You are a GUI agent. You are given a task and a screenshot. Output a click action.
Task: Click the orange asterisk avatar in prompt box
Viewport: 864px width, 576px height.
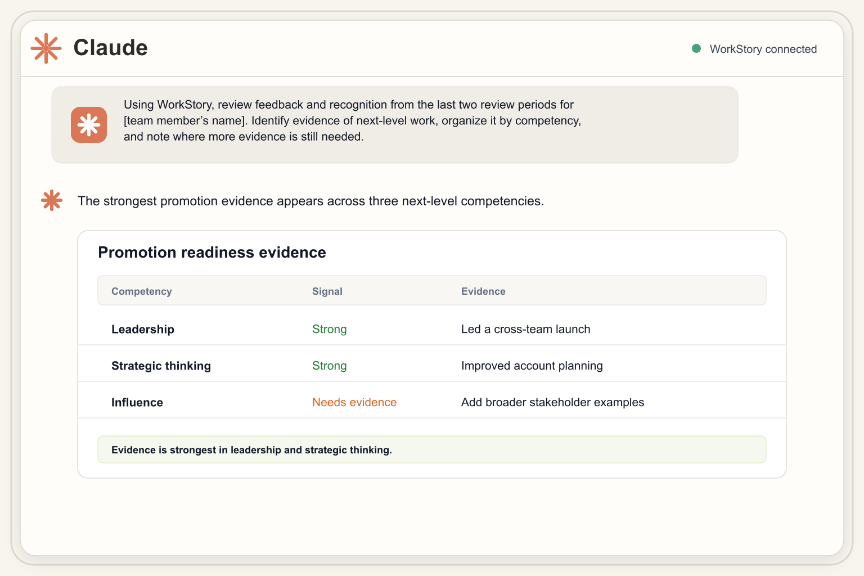[x=89, y=125]
